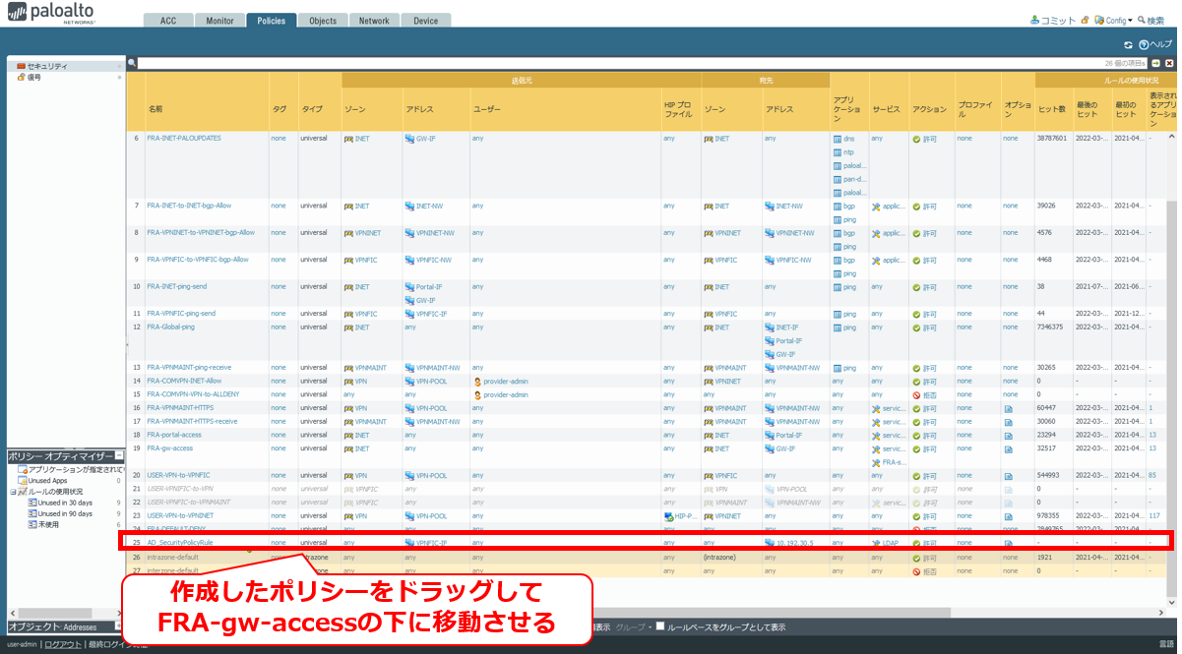This screenshot has height=654, width=1182.
Task: Open options icon on FRA-gw-access rule
Action: pos(1008,448)
